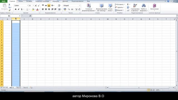Open the Логические functions book icon
The width and height of the screenshot is (178, 100).
click(154, 7)
